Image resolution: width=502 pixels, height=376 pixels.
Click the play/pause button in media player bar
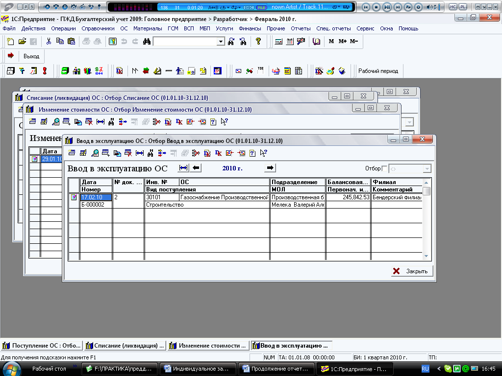tap(387, 7)
